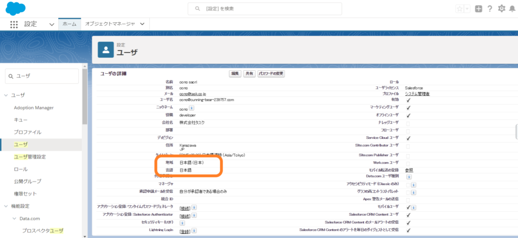The width and height of the screenshot is (518, 238).
Task: Focus the [設定] を検索 global search field
Action: [x=265, y=9]
